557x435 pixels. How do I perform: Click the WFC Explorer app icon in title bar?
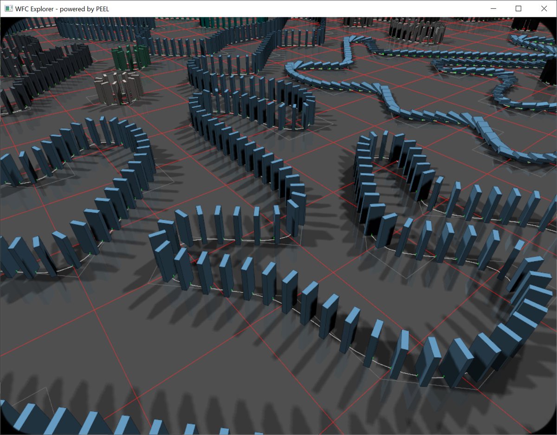click(x=8, y=8)
